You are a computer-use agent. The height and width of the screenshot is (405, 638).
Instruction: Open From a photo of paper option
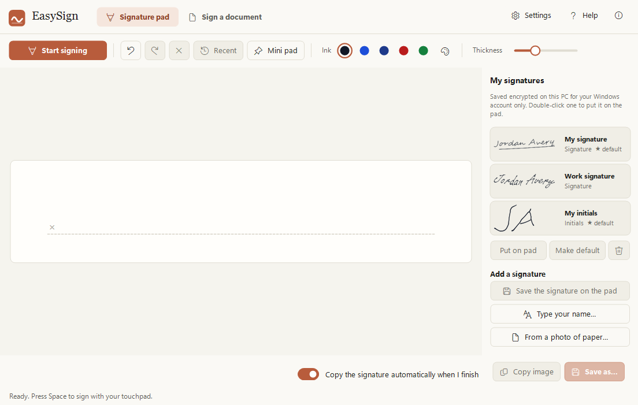[560, 337]
